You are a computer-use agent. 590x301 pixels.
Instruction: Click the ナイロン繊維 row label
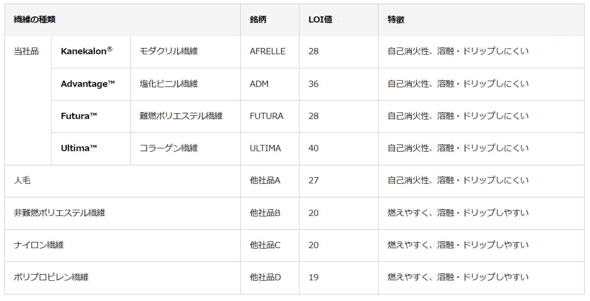[39, 245]
